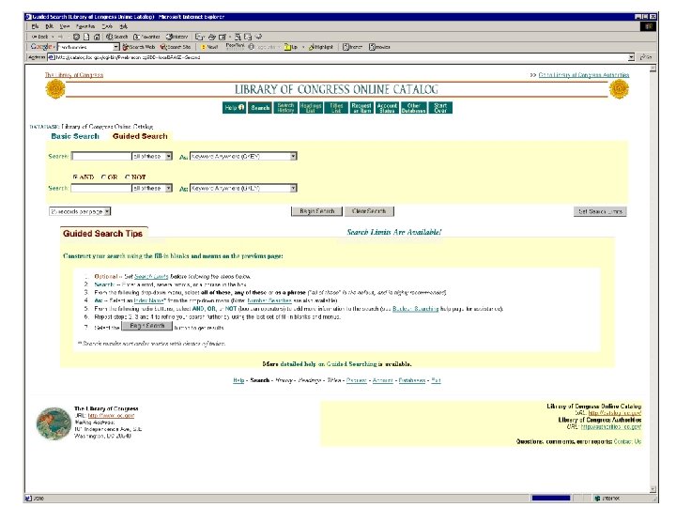Click the IE Forward arrow
Screen dimensions: 676x507
tap(60, 37)
